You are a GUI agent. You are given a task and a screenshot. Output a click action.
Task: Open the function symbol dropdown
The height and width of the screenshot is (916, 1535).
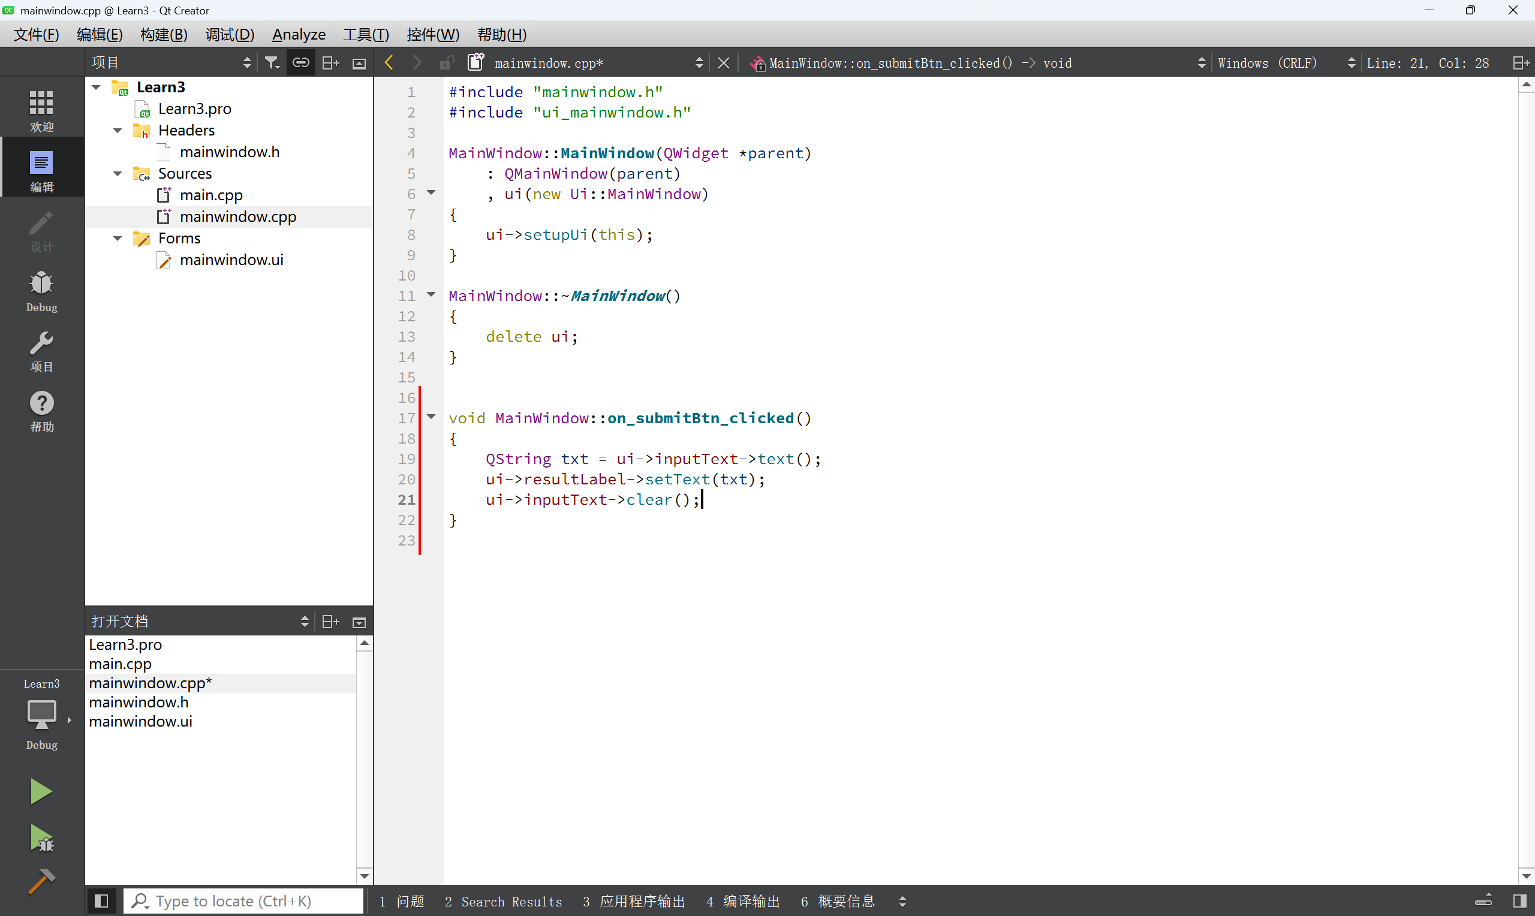pos(979,63)
